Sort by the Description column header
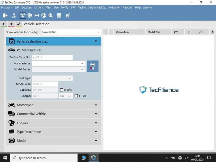216x162 pixels. click(x=129, y=32)
